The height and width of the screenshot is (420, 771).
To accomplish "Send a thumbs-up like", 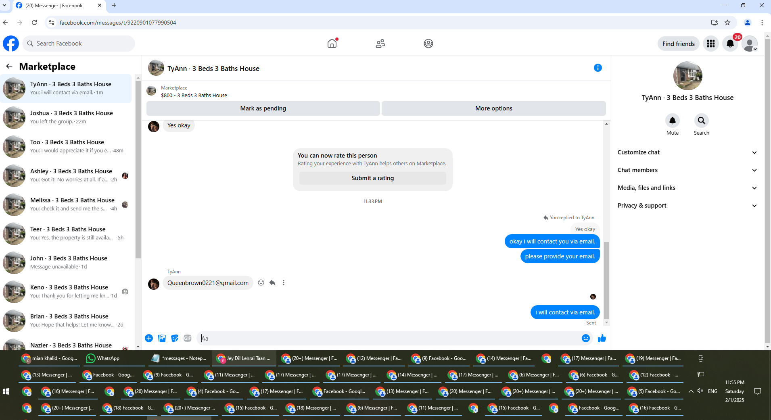I will point(602,338).
